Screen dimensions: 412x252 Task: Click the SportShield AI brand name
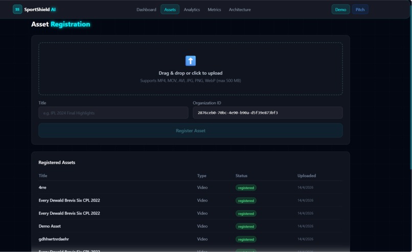coord(40,10)
